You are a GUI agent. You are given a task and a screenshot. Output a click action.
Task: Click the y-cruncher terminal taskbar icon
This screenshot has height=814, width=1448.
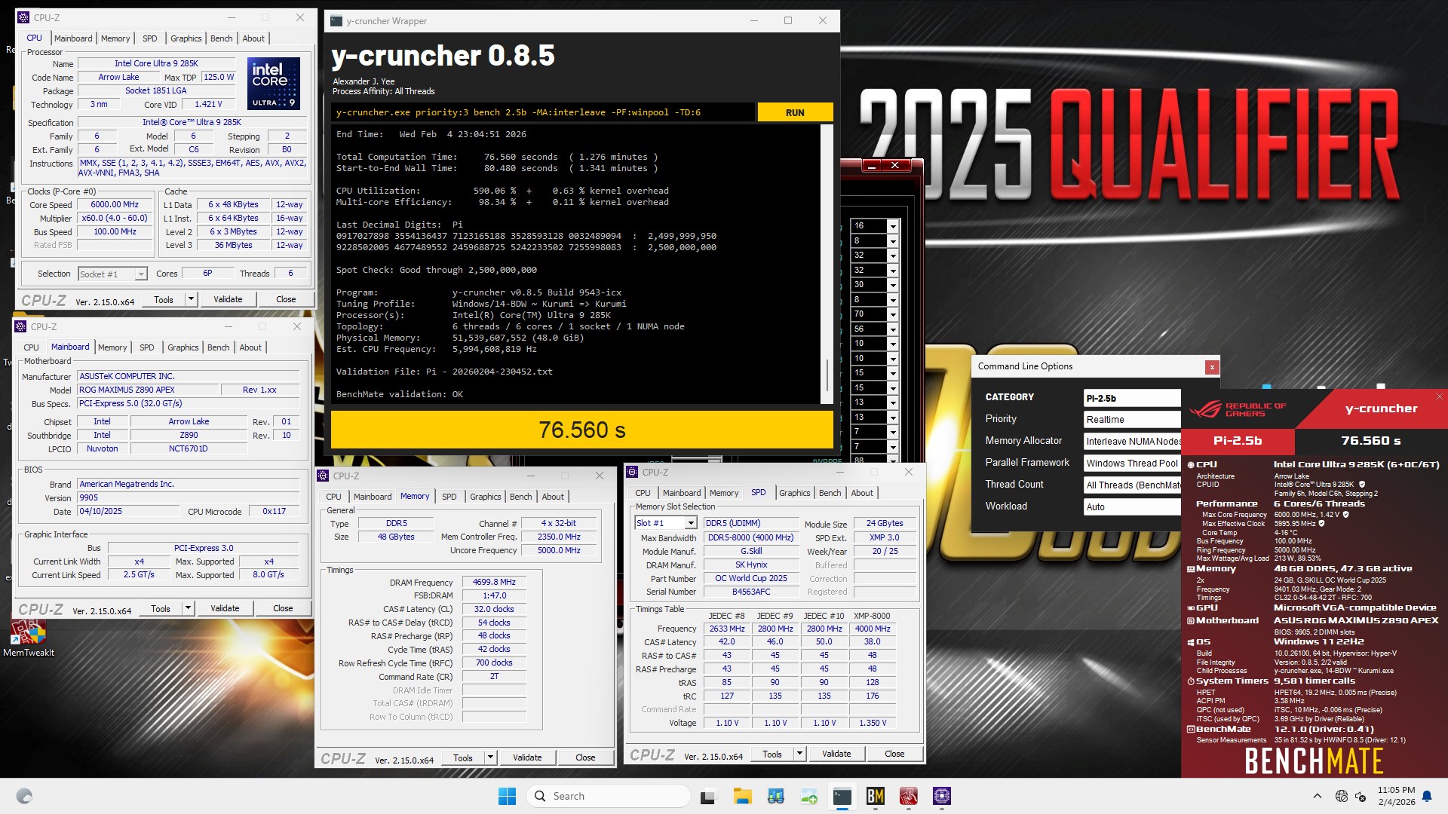[842, 796]
